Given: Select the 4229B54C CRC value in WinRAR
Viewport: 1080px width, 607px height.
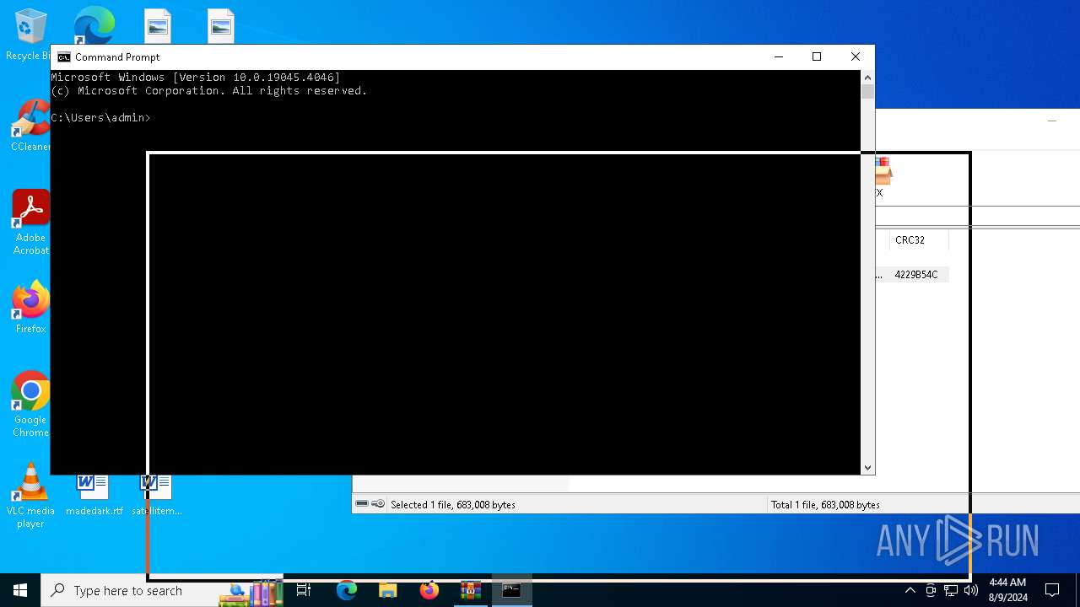Looking at the screenshot, I should click(x=915, y=275).
